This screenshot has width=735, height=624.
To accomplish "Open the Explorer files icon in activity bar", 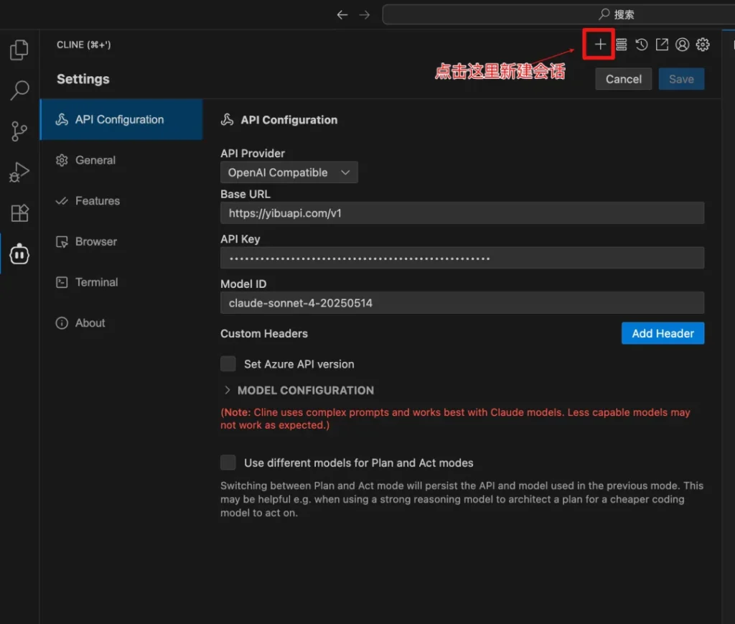I will (19, 50).
